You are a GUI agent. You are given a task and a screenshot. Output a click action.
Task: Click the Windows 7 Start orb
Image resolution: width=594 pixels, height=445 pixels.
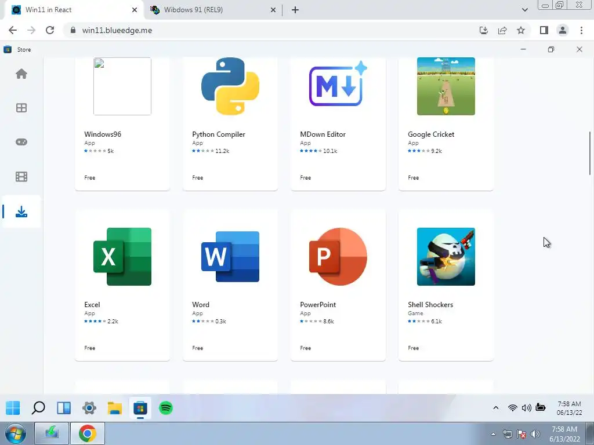(16, 434)
